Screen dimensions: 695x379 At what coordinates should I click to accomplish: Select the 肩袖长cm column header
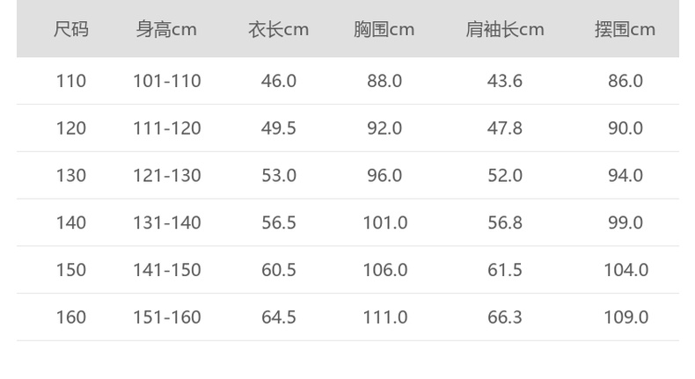pyautogui.click(x=504, y=30)
